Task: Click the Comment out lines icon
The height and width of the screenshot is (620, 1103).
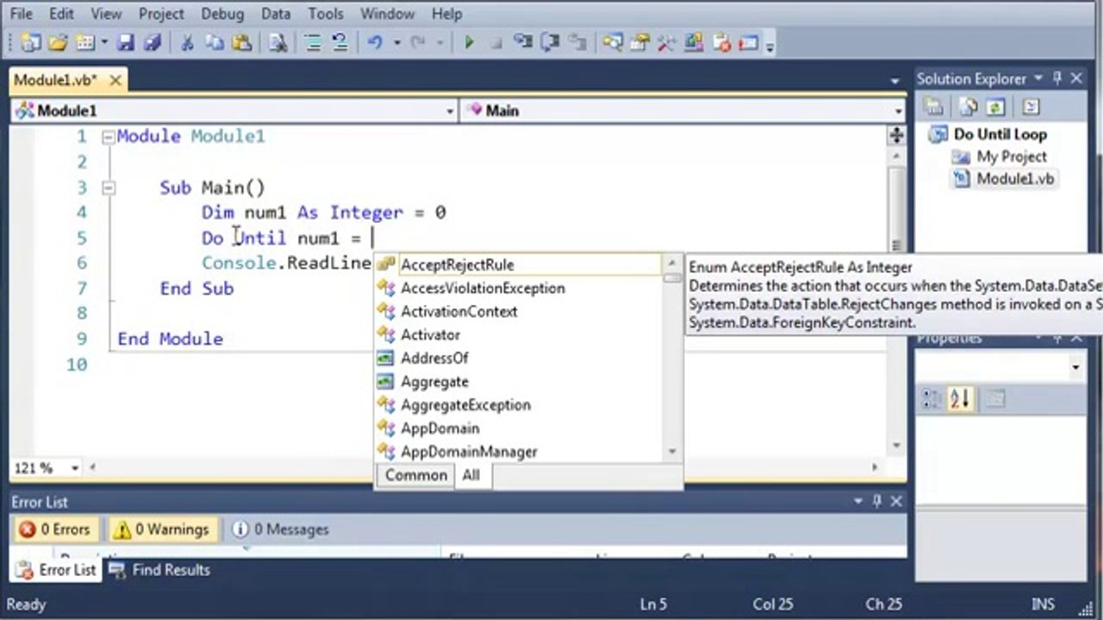Action: 313,42
